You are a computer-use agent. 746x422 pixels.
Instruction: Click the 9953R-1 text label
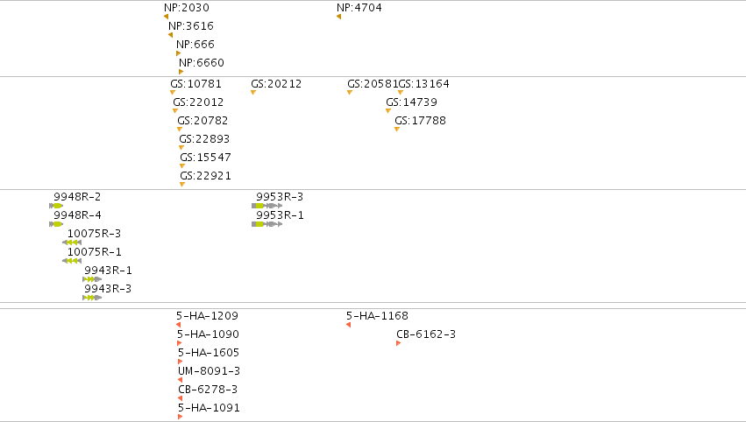280,215
